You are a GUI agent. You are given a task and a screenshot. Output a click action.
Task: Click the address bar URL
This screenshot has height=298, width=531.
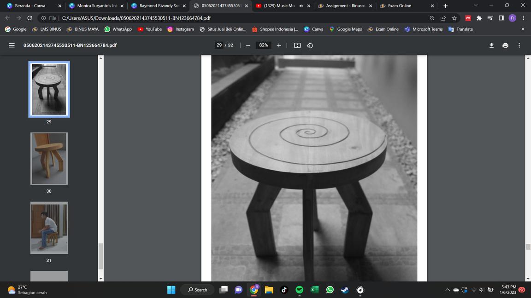coord(136,18)
